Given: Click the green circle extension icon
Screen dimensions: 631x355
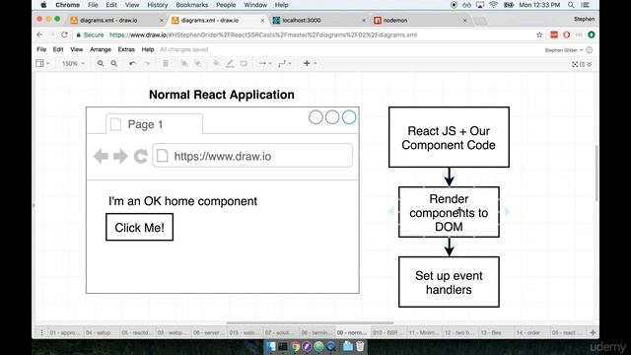Looking at the screenshot, I should pos(592,35).
